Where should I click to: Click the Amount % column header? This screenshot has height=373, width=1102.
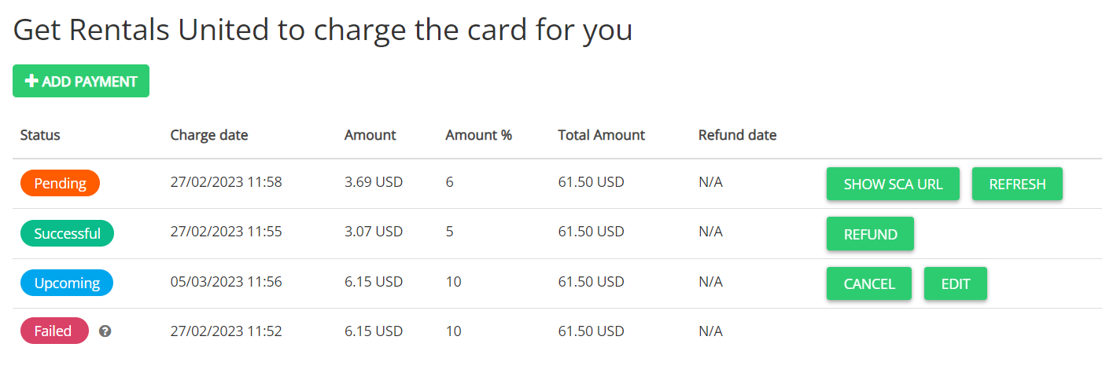tap(478, 135)
